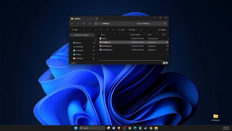Viewport: 232px width, 131px height.
Task: Select the RAMMap.zip desktop icon
Action: pyautogui.click(x=216, y=118)
